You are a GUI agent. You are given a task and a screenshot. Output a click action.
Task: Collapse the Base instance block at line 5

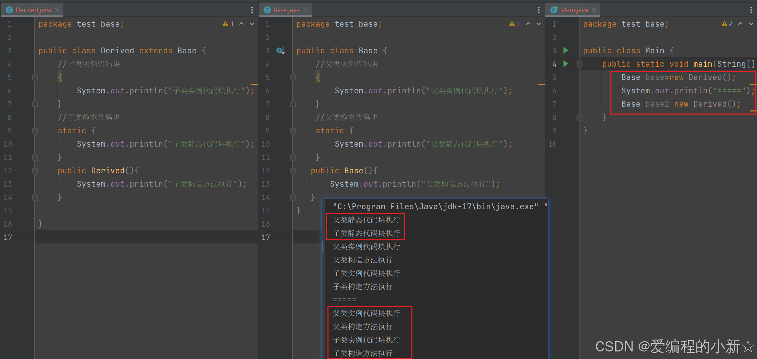(293, 78)
